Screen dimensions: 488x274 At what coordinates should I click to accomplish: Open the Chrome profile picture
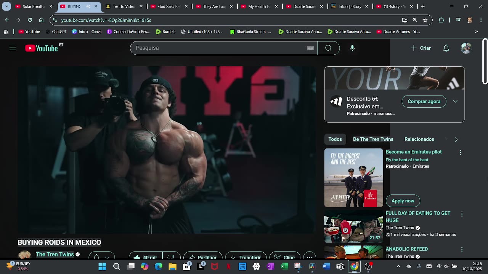[470, 20]
